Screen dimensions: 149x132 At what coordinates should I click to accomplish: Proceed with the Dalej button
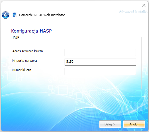tap(110, 124)
